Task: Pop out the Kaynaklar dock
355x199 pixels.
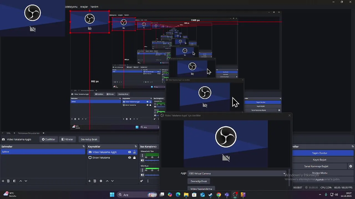Action: (136, 146)
